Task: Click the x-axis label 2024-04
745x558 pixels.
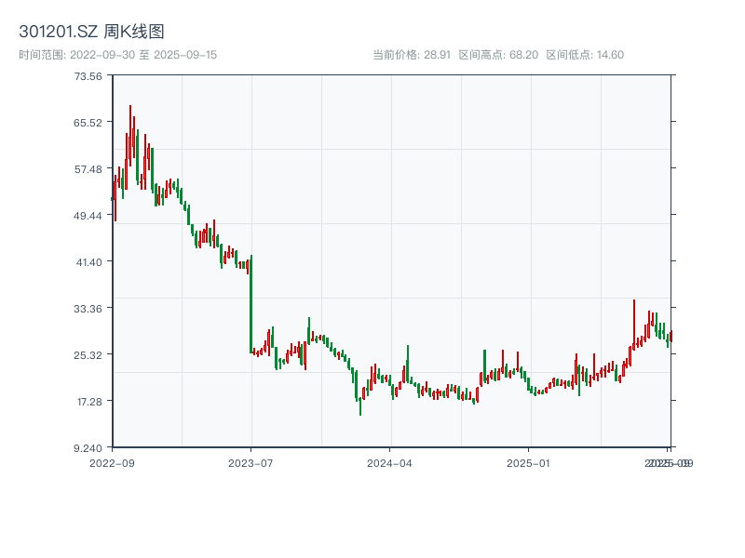Action: pos(389,463)
